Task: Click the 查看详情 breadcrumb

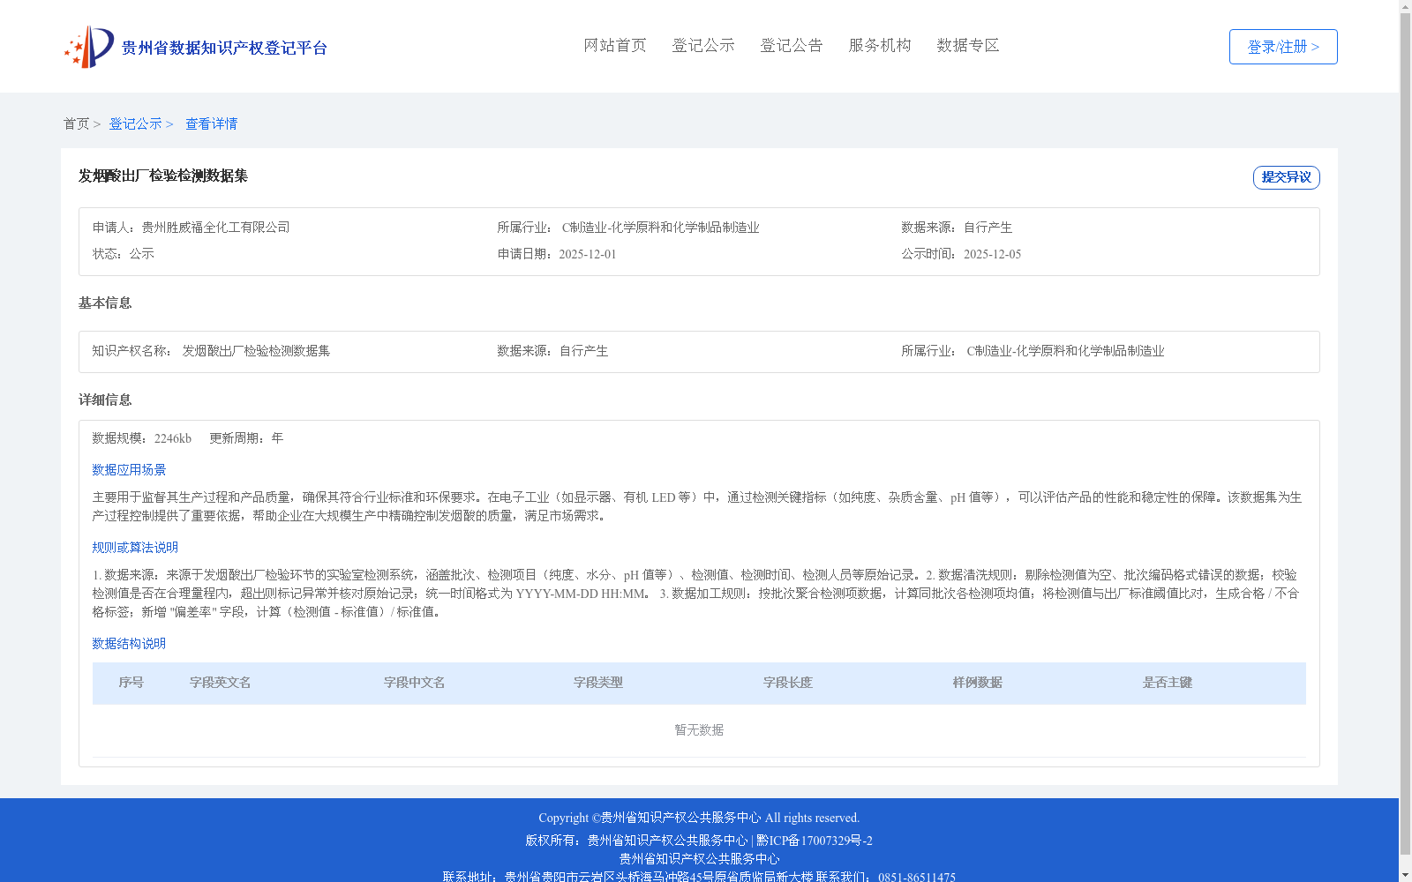Action: coord(212,123)
